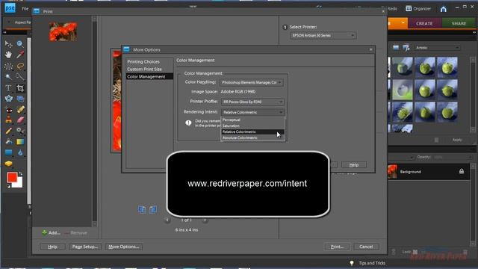Click Add to add photos to print

click(x=51, y=232)
